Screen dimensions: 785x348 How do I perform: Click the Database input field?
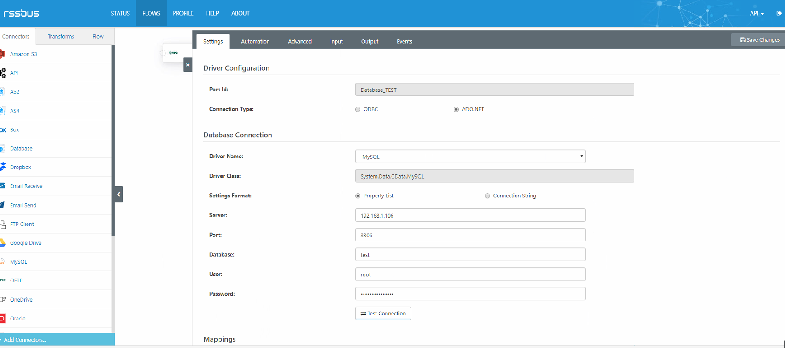pyautogui.click(x=470, y=255)
